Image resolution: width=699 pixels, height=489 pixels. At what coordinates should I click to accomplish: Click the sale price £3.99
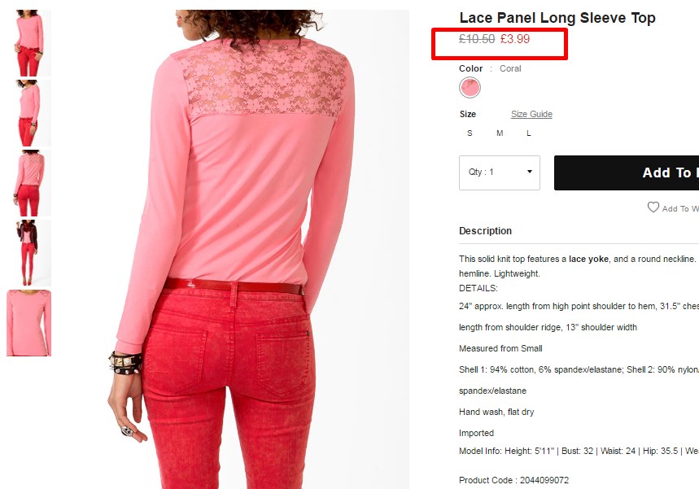515,39
